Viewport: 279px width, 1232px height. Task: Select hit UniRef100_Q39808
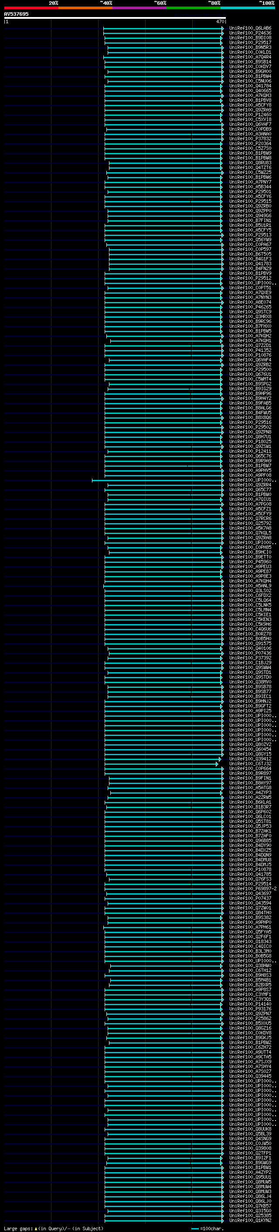pyautogui.click(x=250, y=1148)
